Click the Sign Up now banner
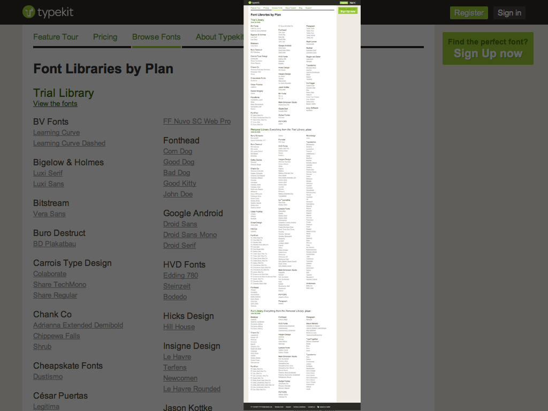548x411 pixels. 488,48
